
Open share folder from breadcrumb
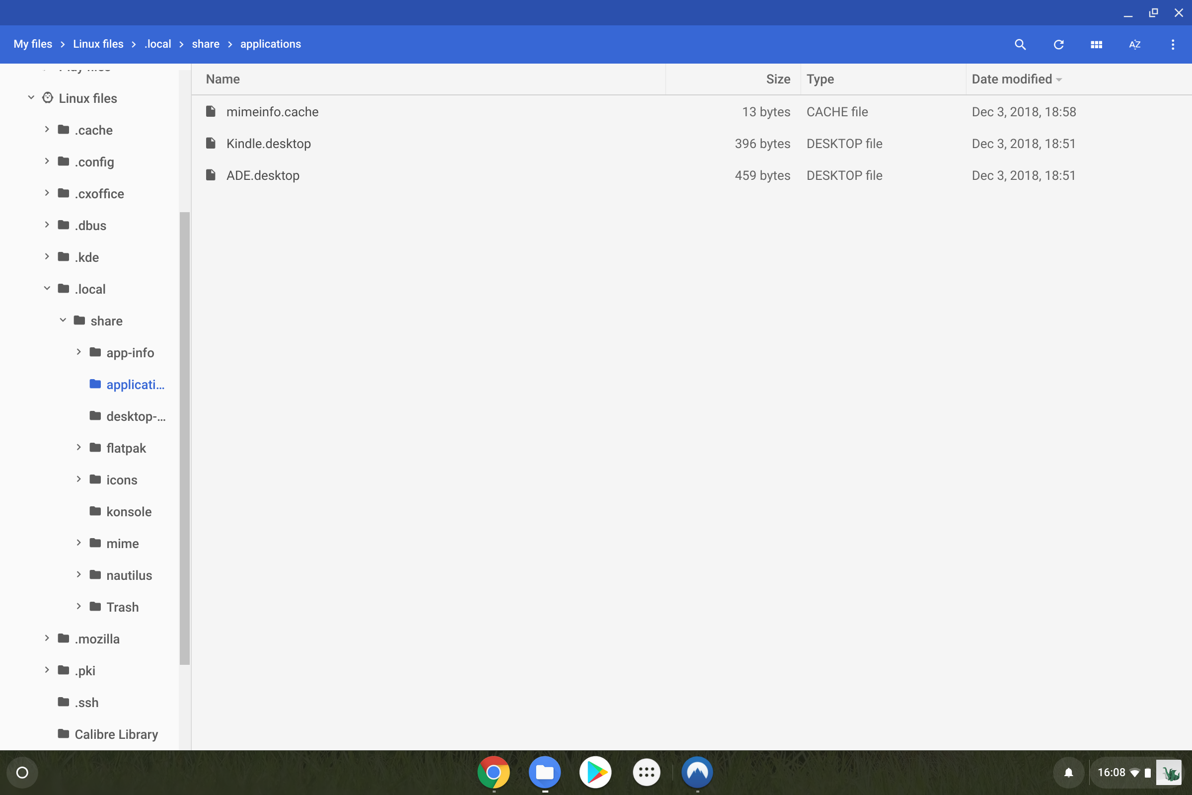coord(205,44)
